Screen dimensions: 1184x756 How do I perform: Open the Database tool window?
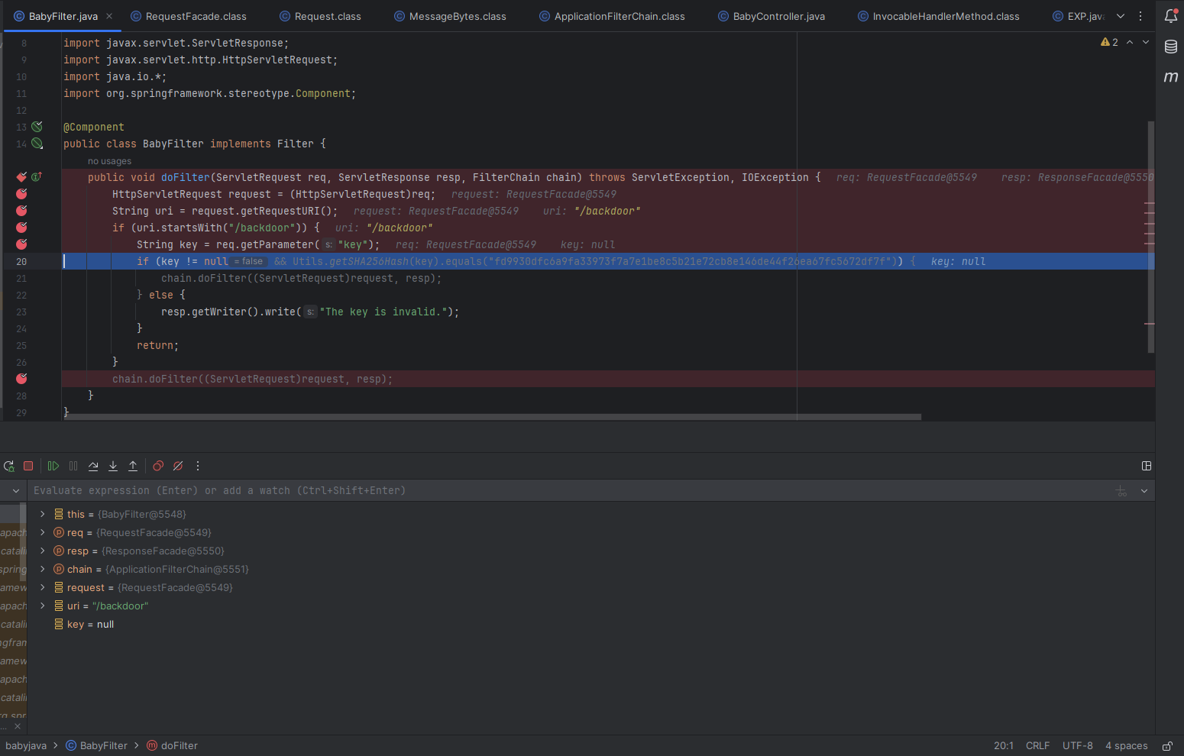[x=1171, y=47]
